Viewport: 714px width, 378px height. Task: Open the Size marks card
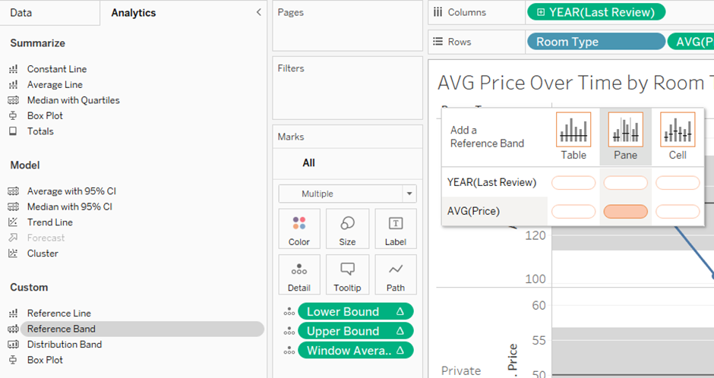[347, 228]
